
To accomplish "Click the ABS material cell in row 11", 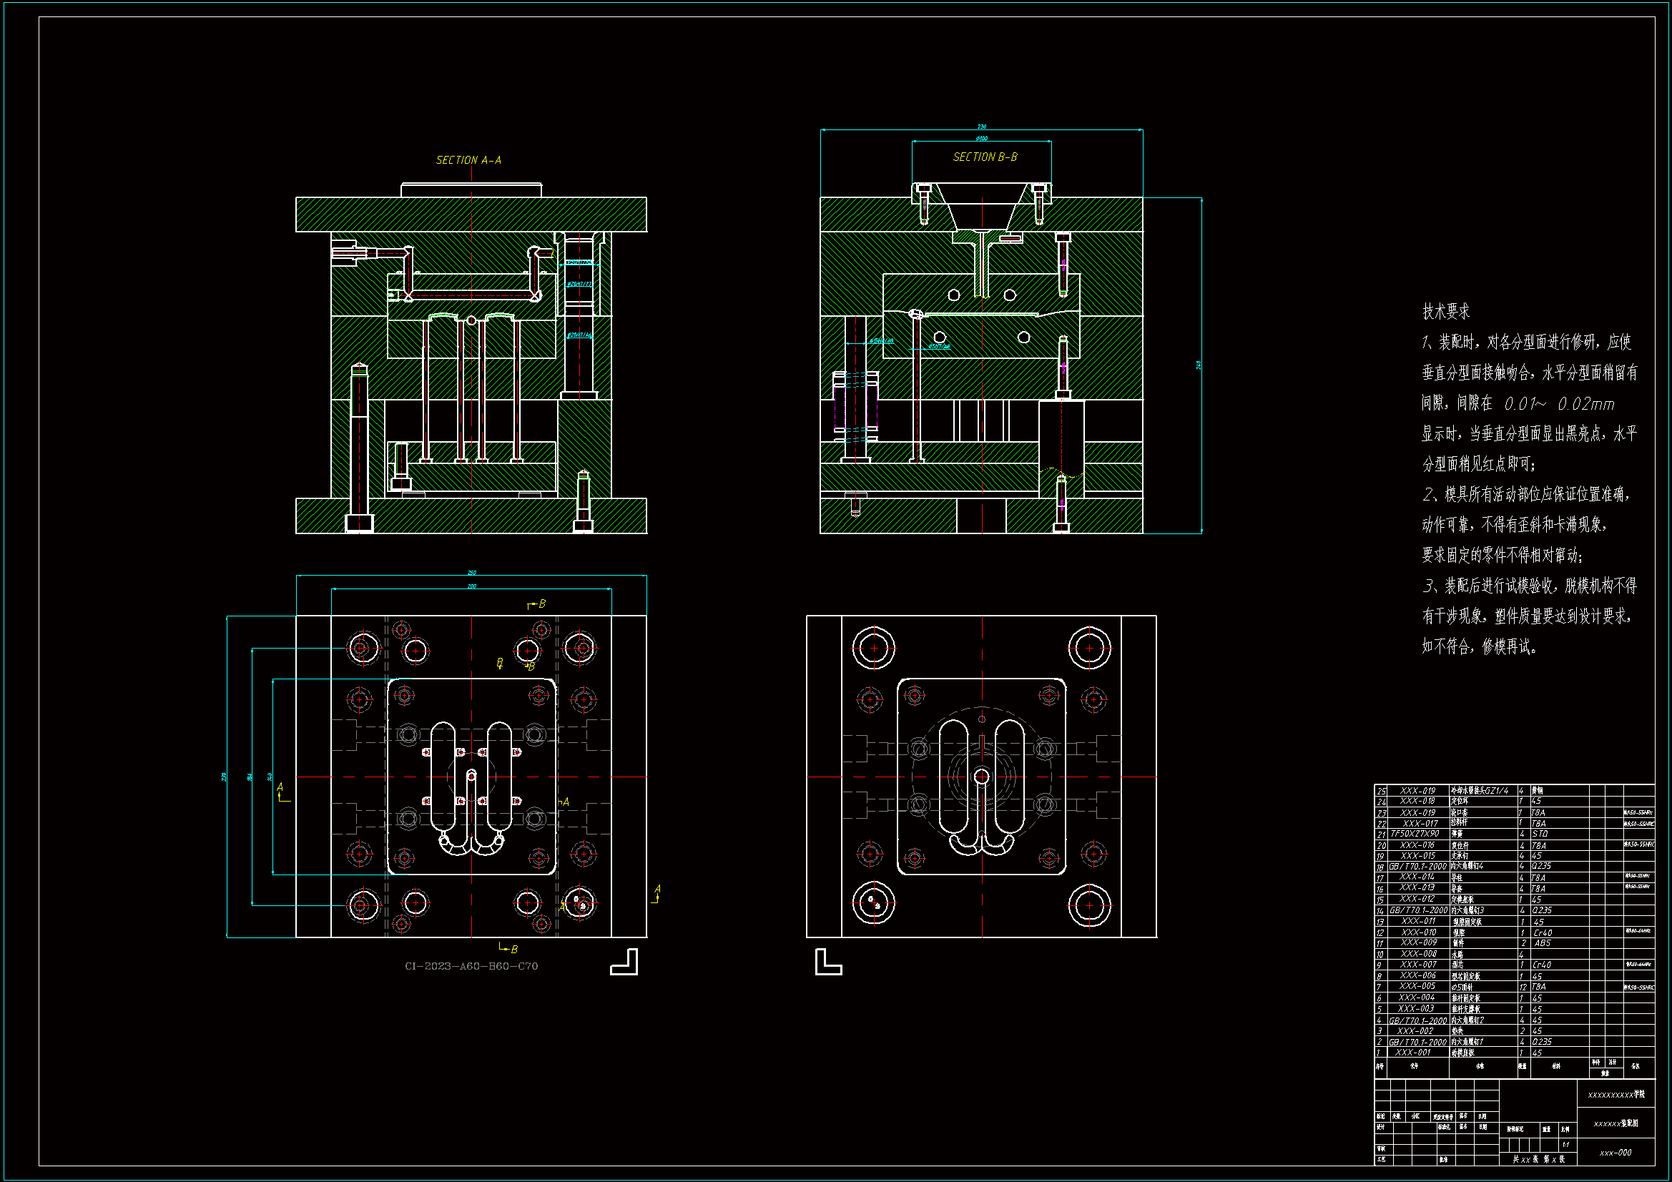I will pos(1542,943).
